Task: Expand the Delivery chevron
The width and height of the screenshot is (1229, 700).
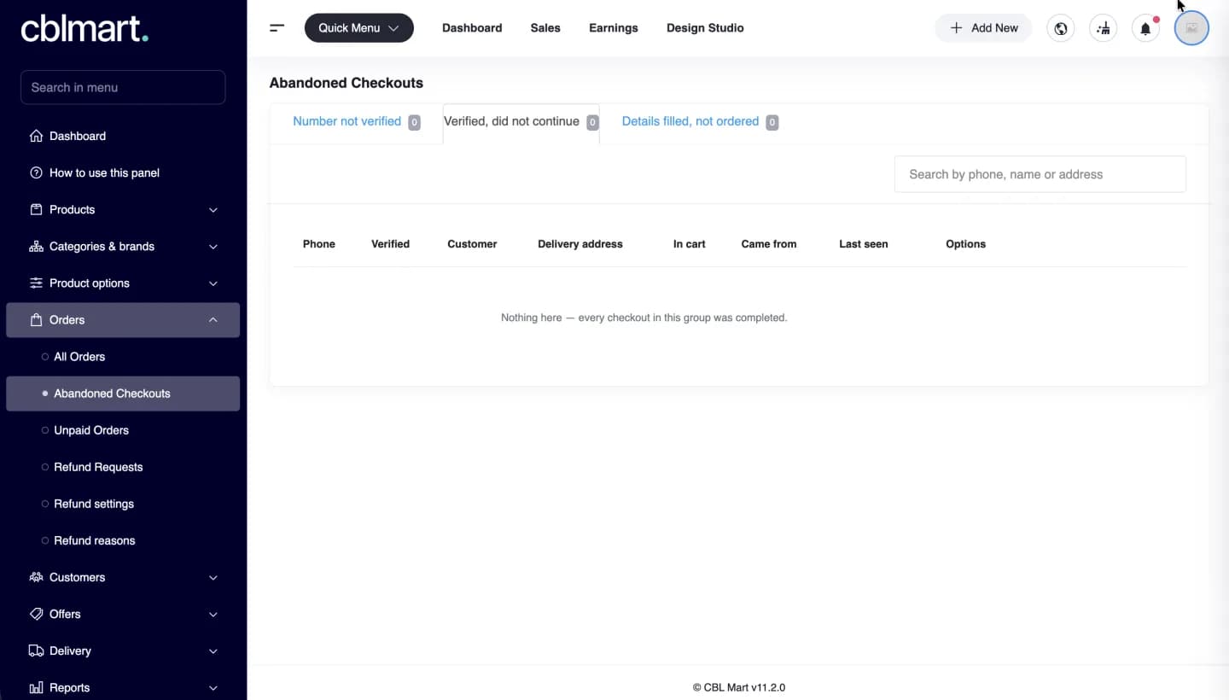Action: click(213, 651)
